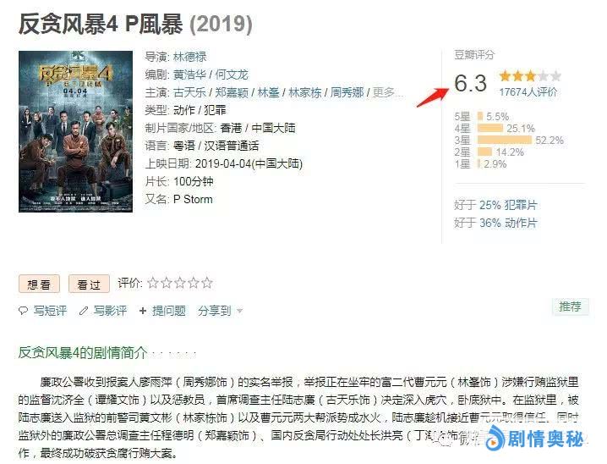The image size is (607, 464).
Task: Expand cast list via 更多...
Action: tap(388, 92)
